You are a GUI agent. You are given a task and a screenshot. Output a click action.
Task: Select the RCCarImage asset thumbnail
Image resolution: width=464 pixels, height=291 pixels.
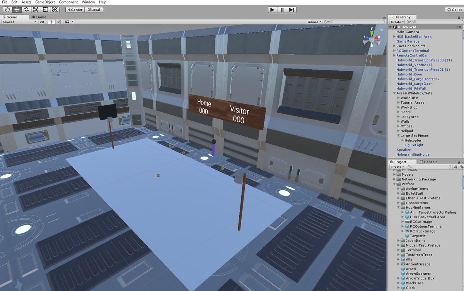[x=407, y=222]
